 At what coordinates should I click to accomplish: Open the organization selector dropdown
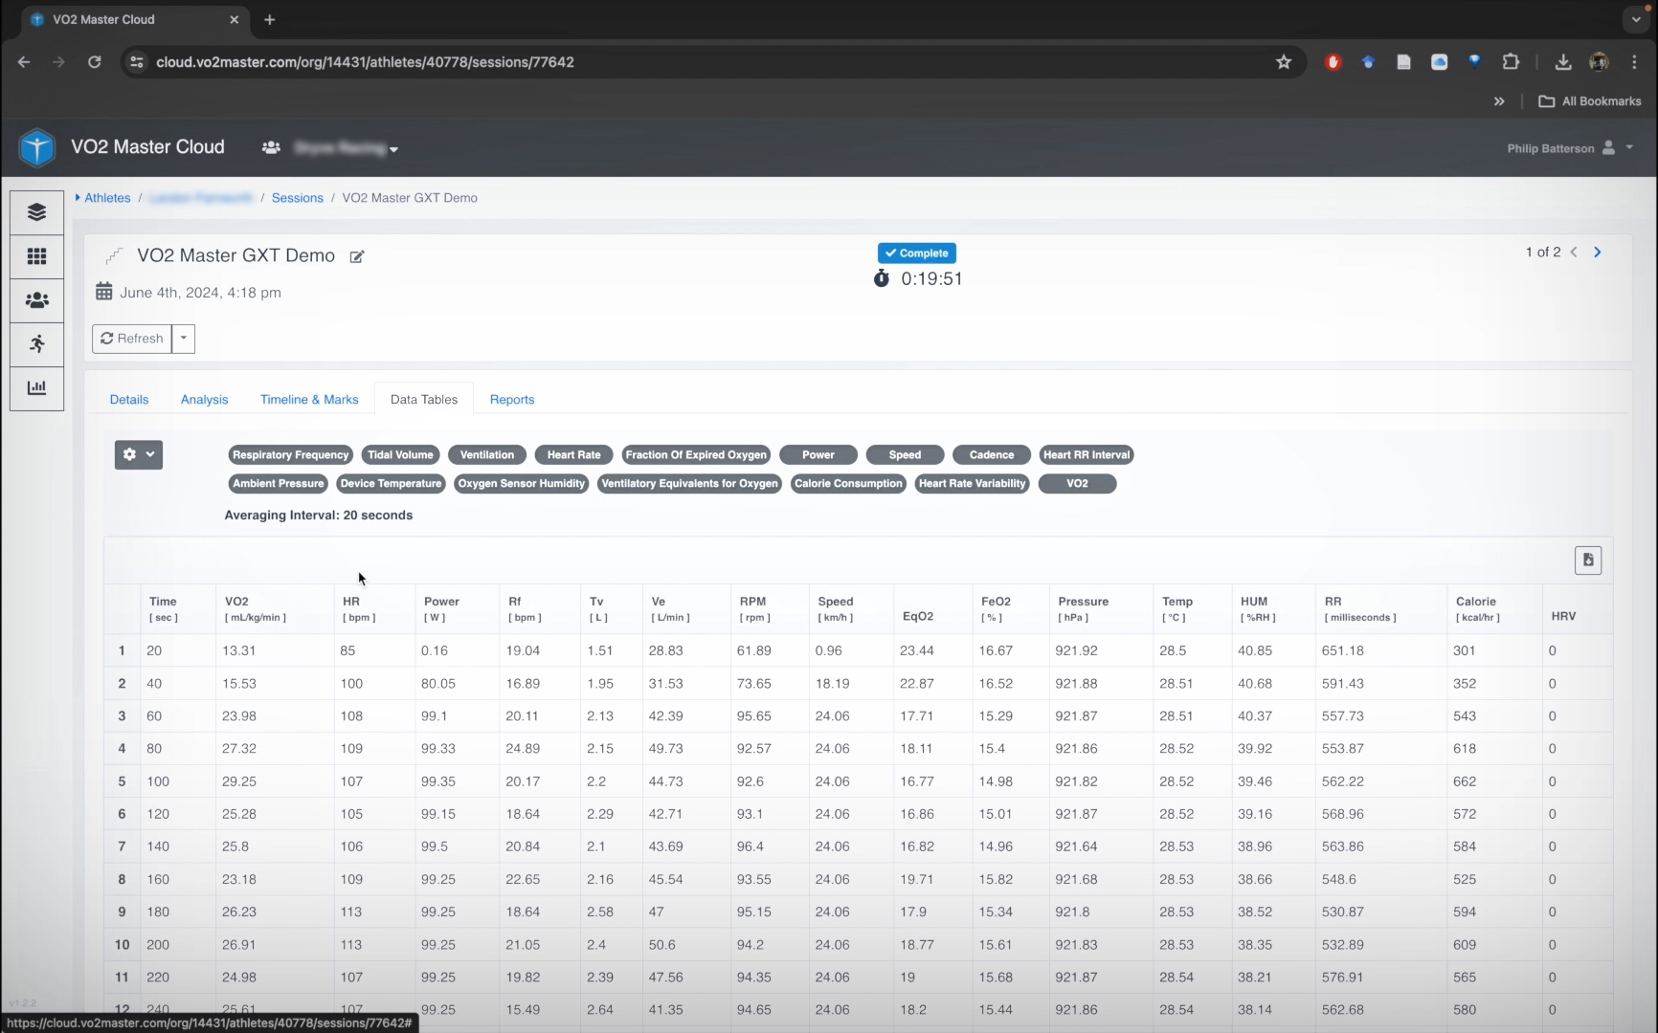(x=330, y=148)
